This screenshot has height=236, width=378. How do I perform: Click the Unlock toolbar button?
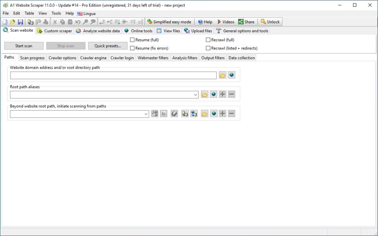(270, 22)
